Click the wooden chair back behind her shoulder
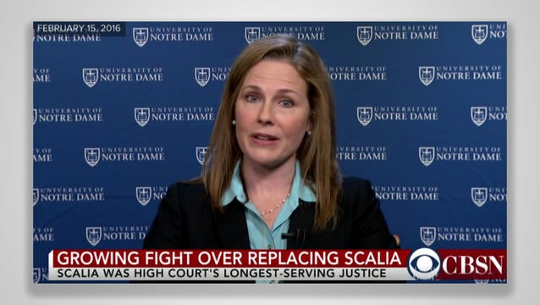The width and height of the screenshot is (540, 305). (397, 241)
